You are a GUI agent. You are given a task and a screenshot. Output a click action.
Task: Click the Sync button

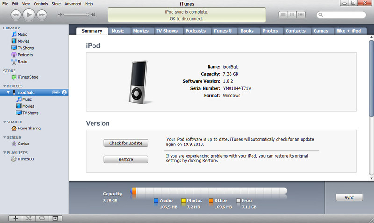(x=349, y=197)
